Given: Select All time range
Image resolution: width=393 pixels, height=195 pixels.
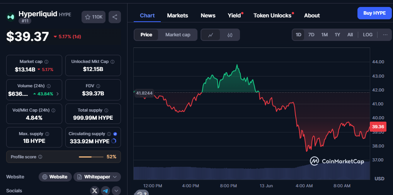Looking at the screenshot, I should [350, 35].
